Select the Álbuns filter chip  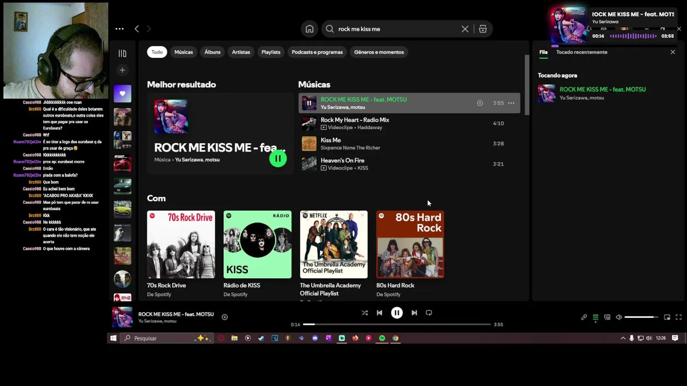[213, 52]
